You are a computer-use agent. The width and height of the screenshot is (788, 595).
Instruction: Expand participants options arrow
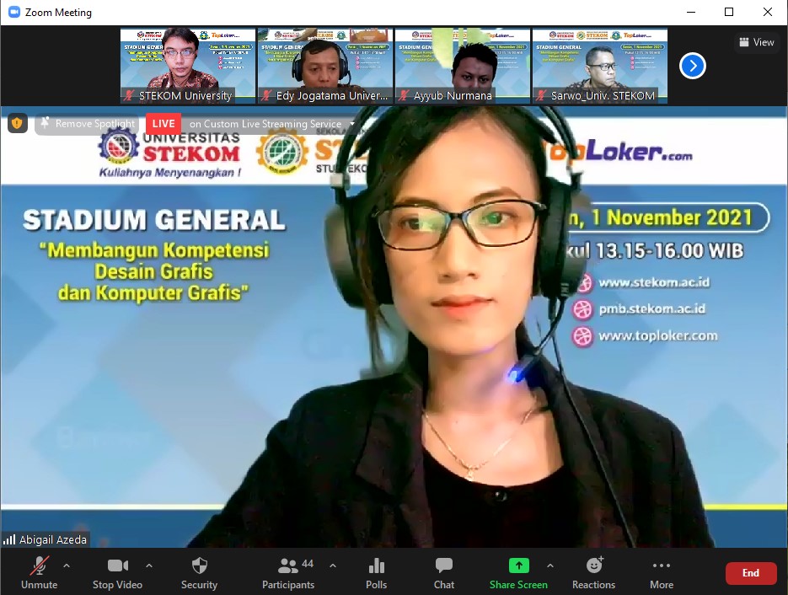(333, 566)
